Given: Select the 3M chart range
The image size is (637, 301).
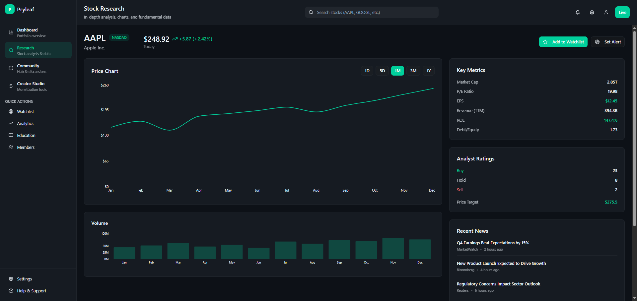Looking at the screenshot, I should pyautogui.click(x=413, y=71).
